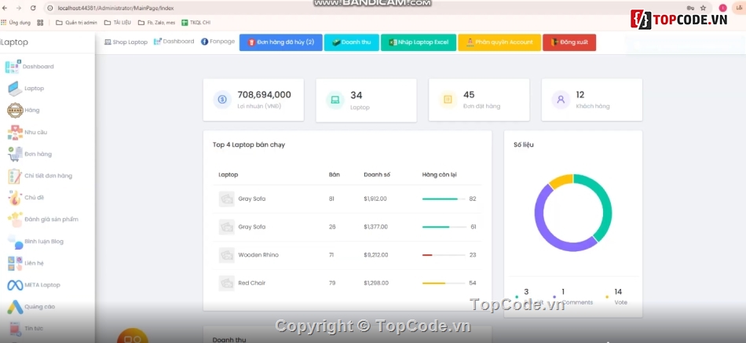Click the first Gray Sofa thumbnail
Image resolution: width=746 pixels, height=343 pixels.
(226, 199)
